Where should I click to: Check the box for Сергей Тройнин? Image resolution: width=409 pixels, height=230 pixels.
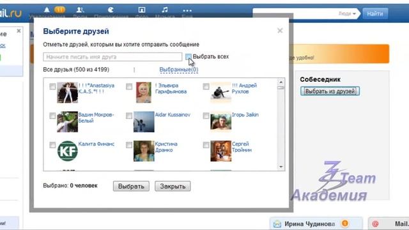pyautogui.click(x=206, y=145)
